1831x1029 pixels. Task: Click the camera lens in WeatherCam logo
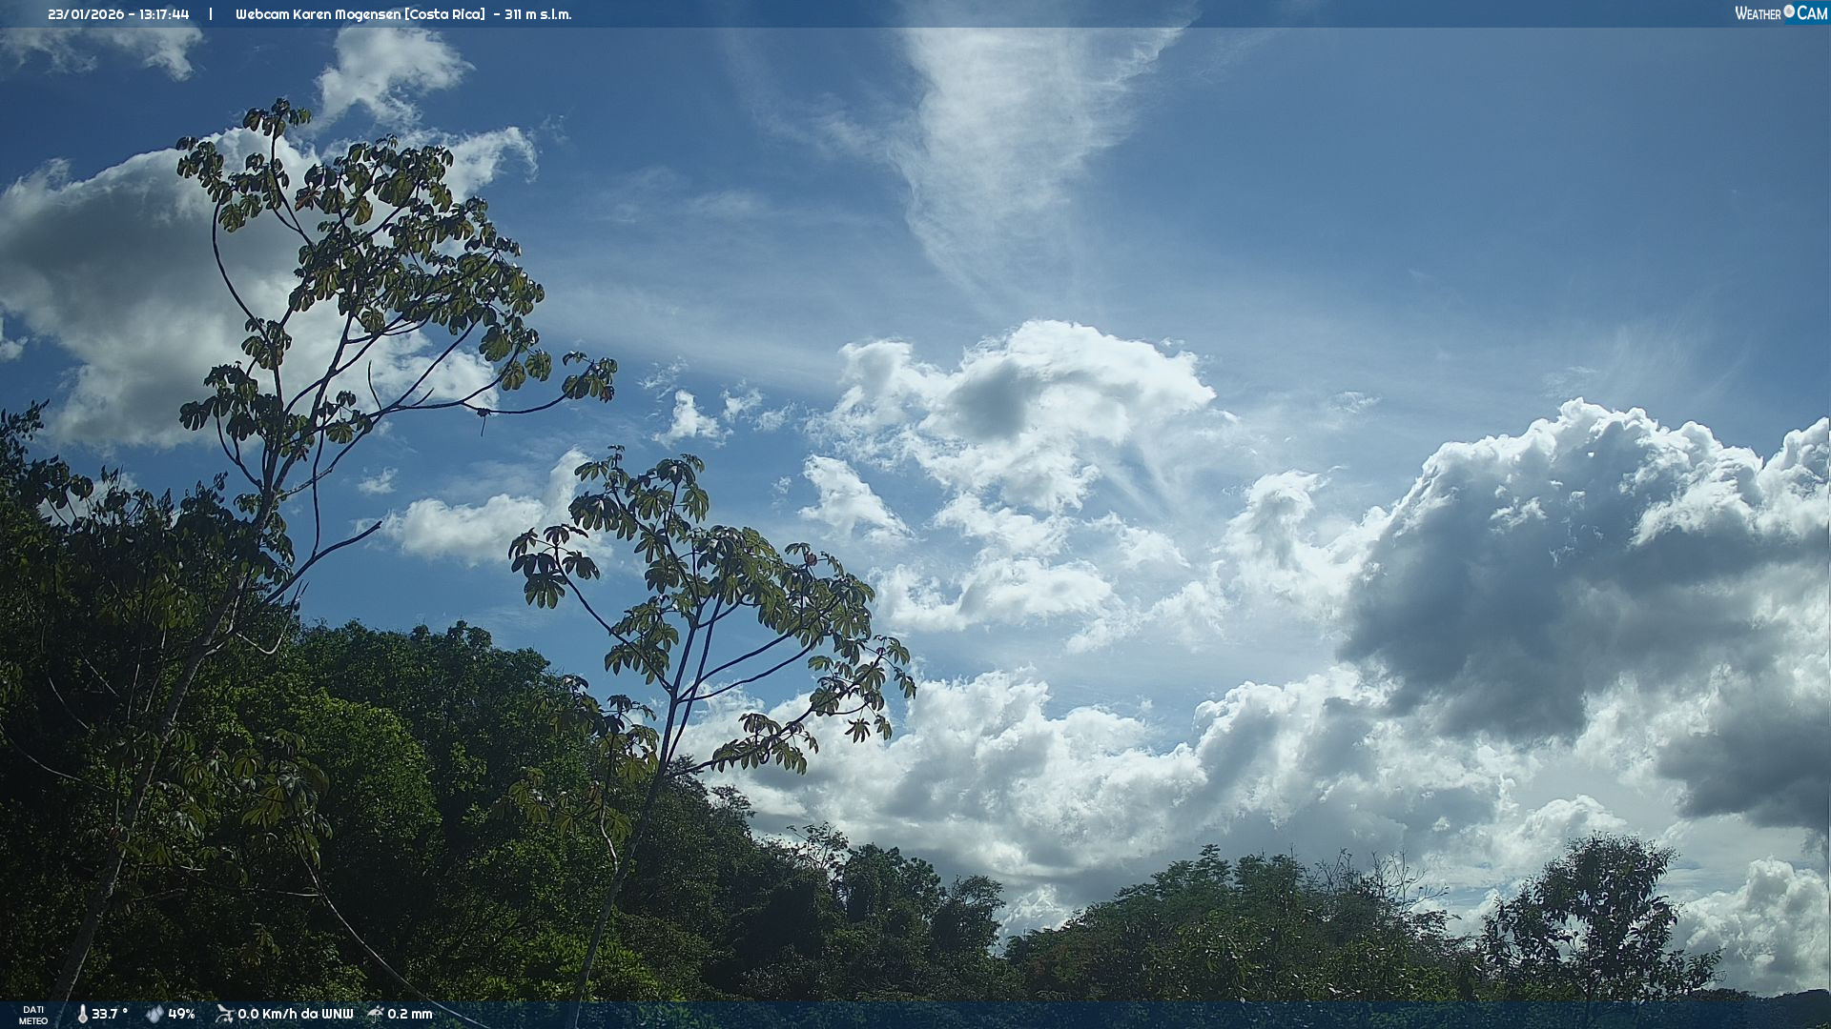click(1789, 11)
